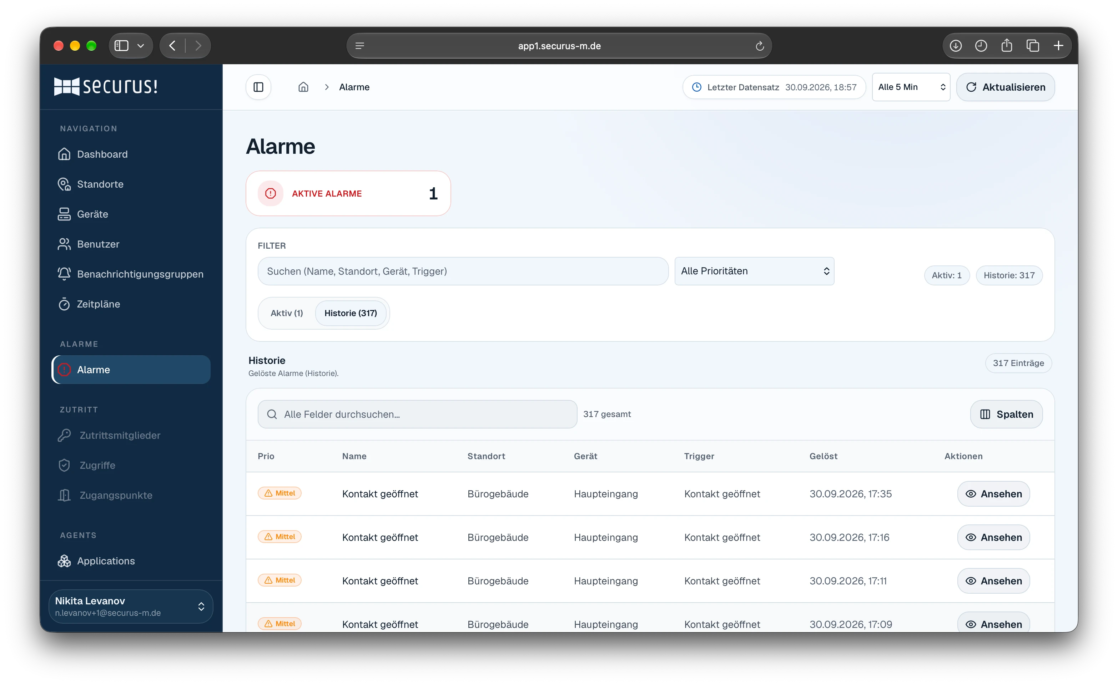Select the Historie (317) tab
1118x685 pixels.
pyautogui.click(x=351, y=313)
